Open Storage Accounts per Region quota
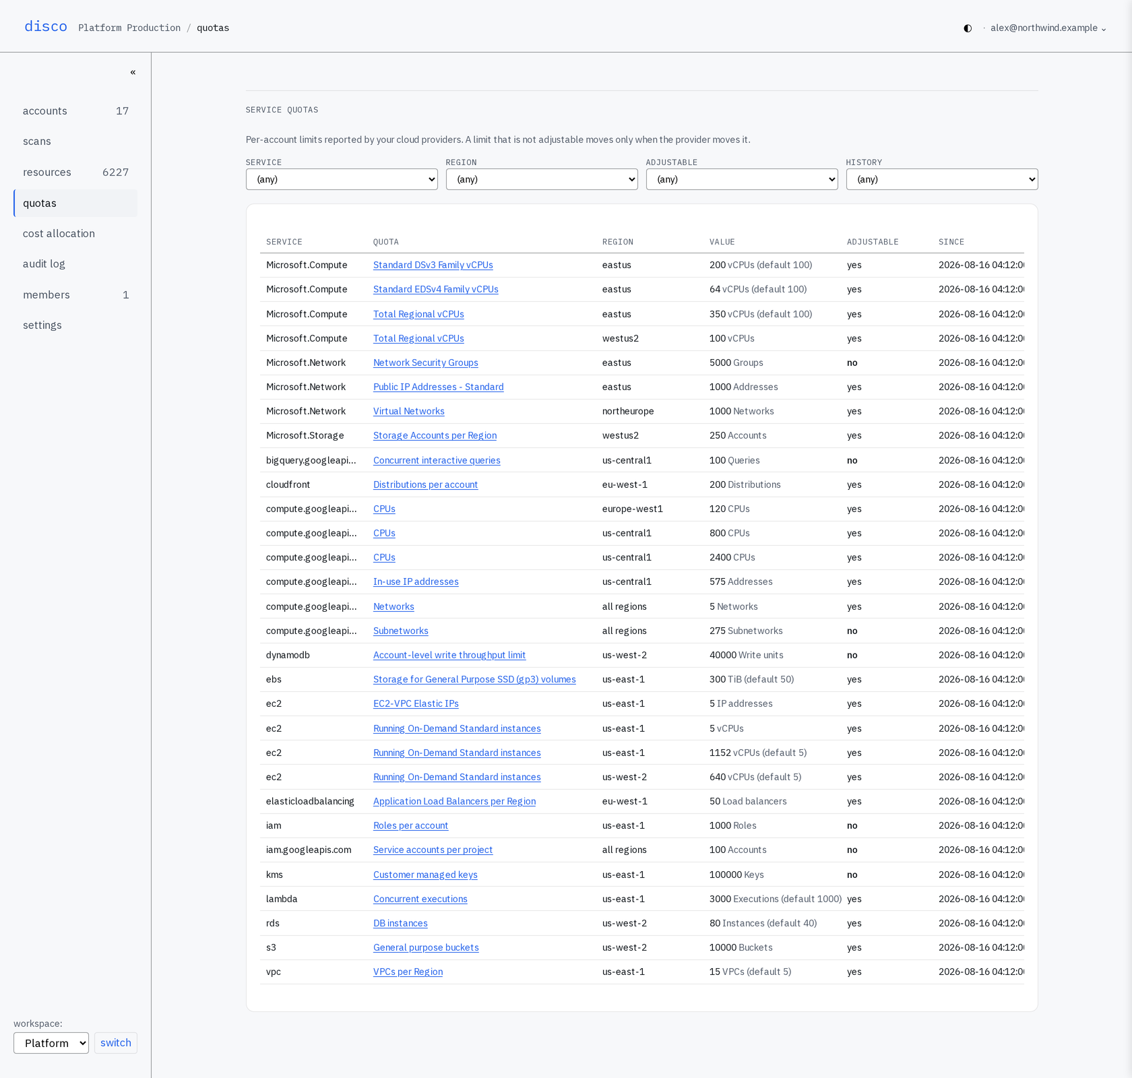The width and height of the screenshot is (1132, 1078). pos(435,436)
